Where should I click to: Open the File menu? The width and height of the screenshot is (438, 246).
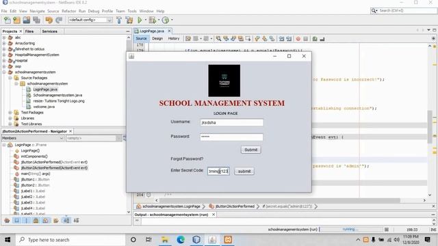point(4,11)
